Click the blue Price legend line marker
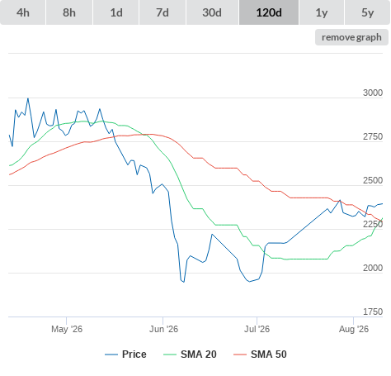 (x=111, y=355)
